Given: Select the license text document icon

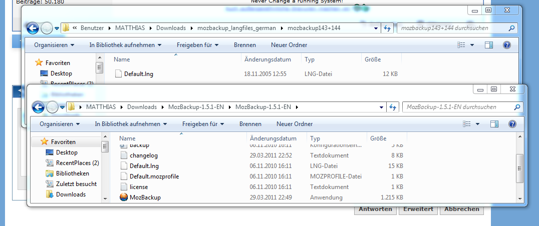Looking at the screenshot, I should click(x=124, y=187).
